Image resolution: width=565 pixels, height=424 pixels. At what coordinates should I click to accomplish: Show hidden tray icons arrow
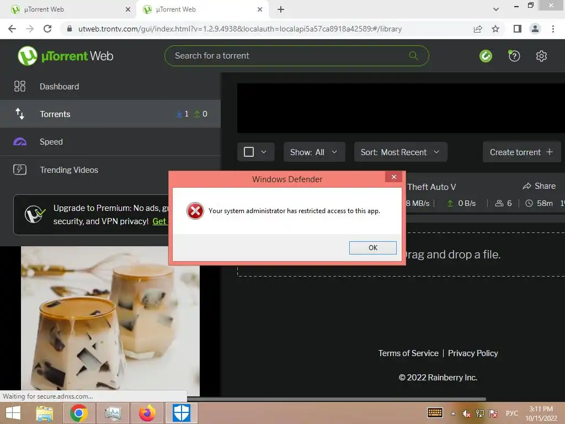[x=453, y=414]
